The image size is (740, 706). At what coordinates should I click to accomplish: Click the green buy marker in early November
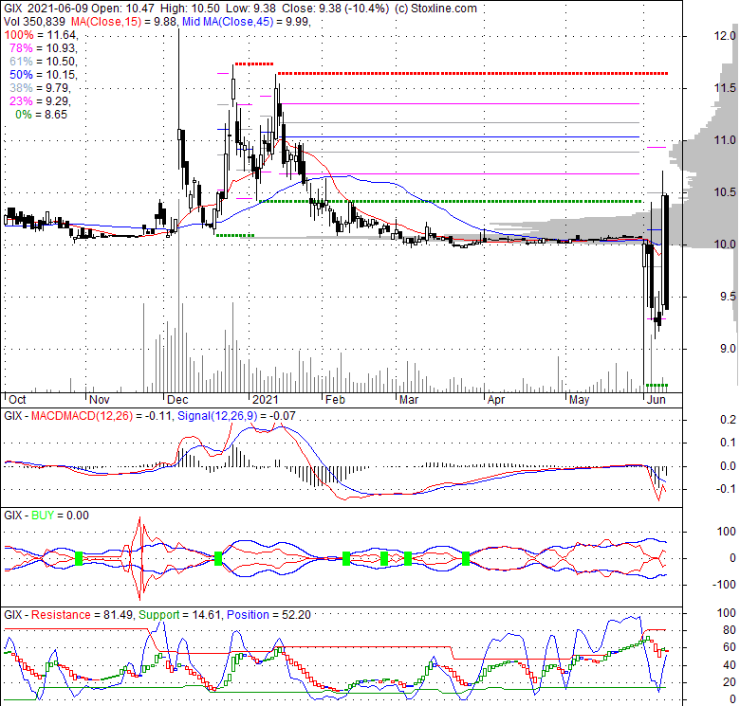coord(79,558)
